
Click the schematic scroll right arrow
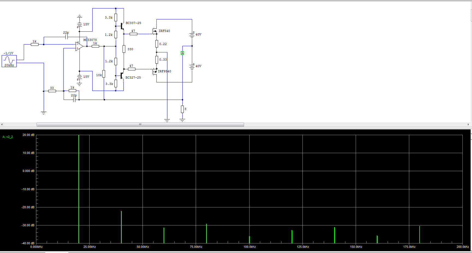468,124
